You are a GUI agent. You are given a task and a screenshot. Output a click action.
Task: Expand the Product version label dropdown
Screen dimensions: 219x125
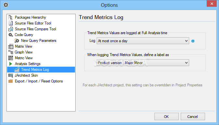143,63
